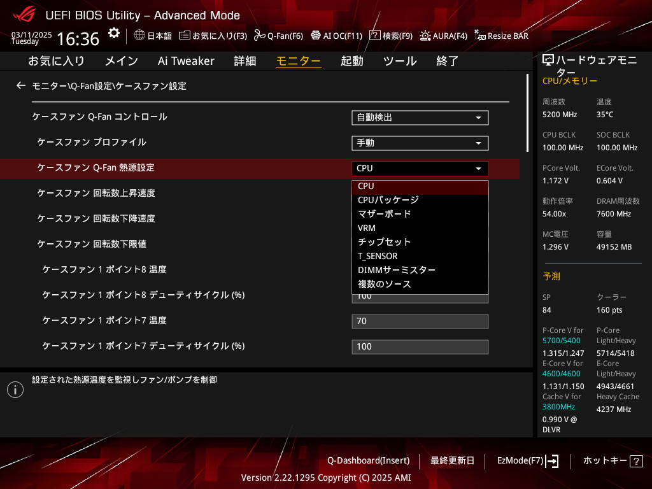Click the settings list scrollbar
The width and height of the screenshot is (652, 489).
(527, 113)
